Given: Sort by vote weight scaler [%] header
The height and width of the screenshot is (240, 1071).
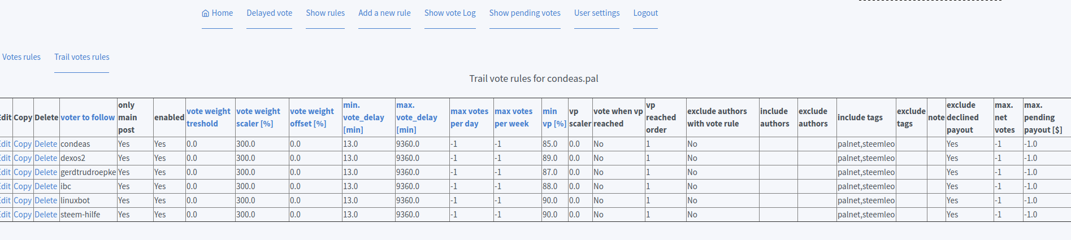Looking at the screenshot, I should pos(258,117).
